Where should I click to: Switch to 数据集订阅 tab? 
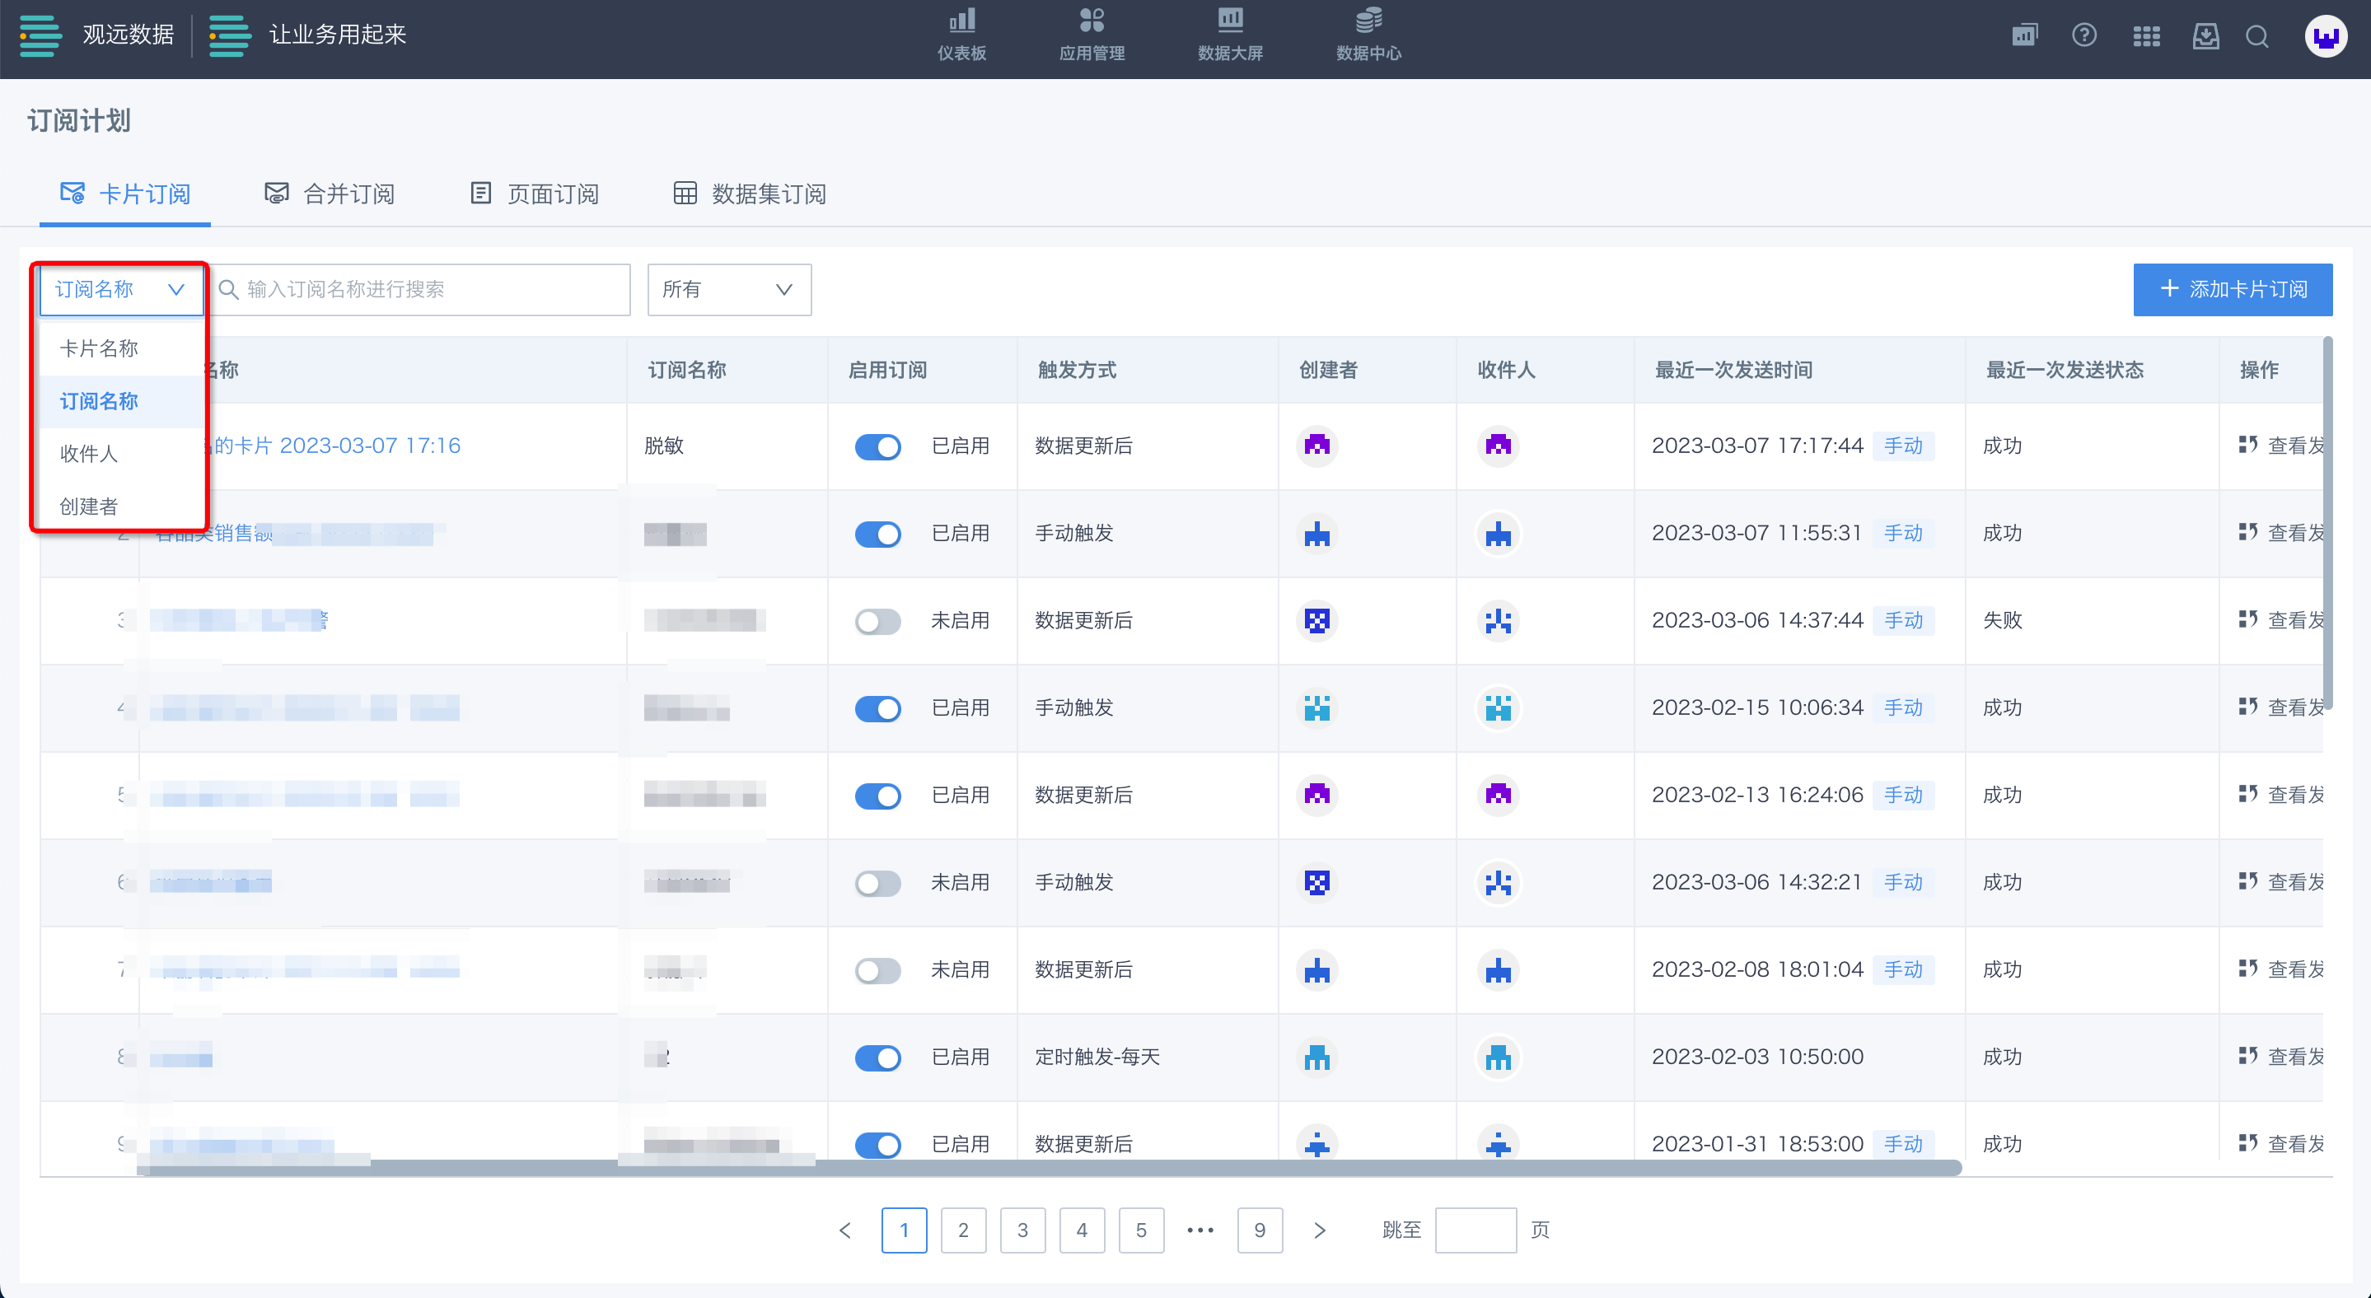[749, 194]
